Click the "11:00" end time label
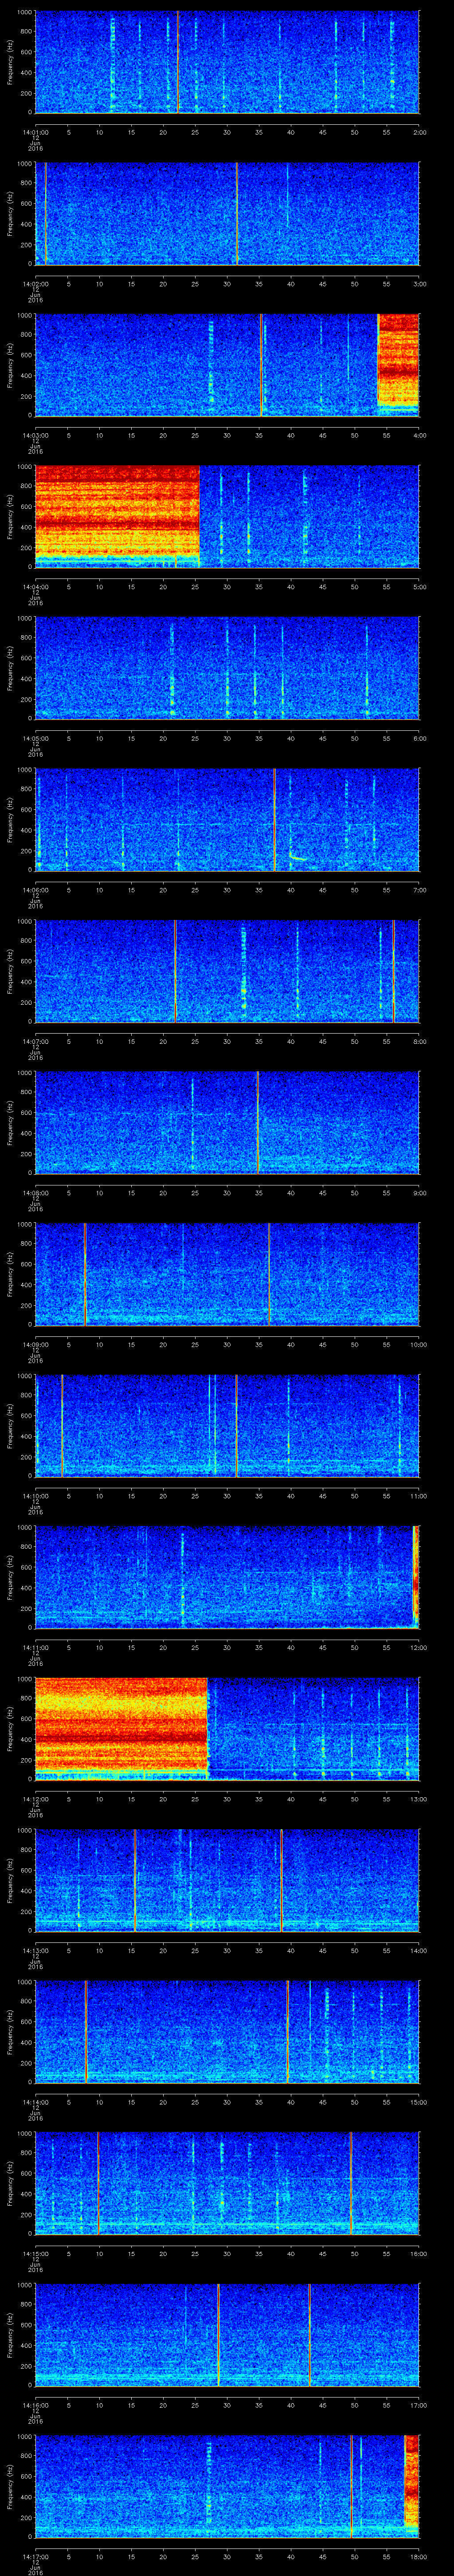The height and width of the screenshot is (2576, 454). point(419,1495)
